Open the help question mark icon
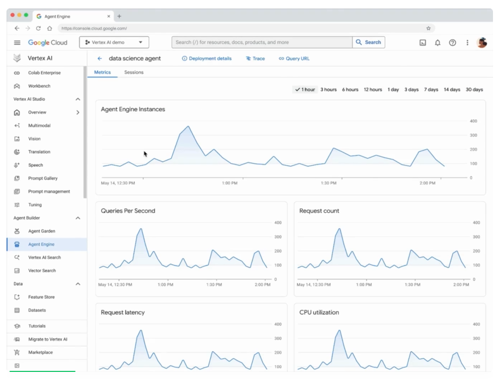Viewport: 500px width, 390px height. pyautogui.click(x=452, y=43)
